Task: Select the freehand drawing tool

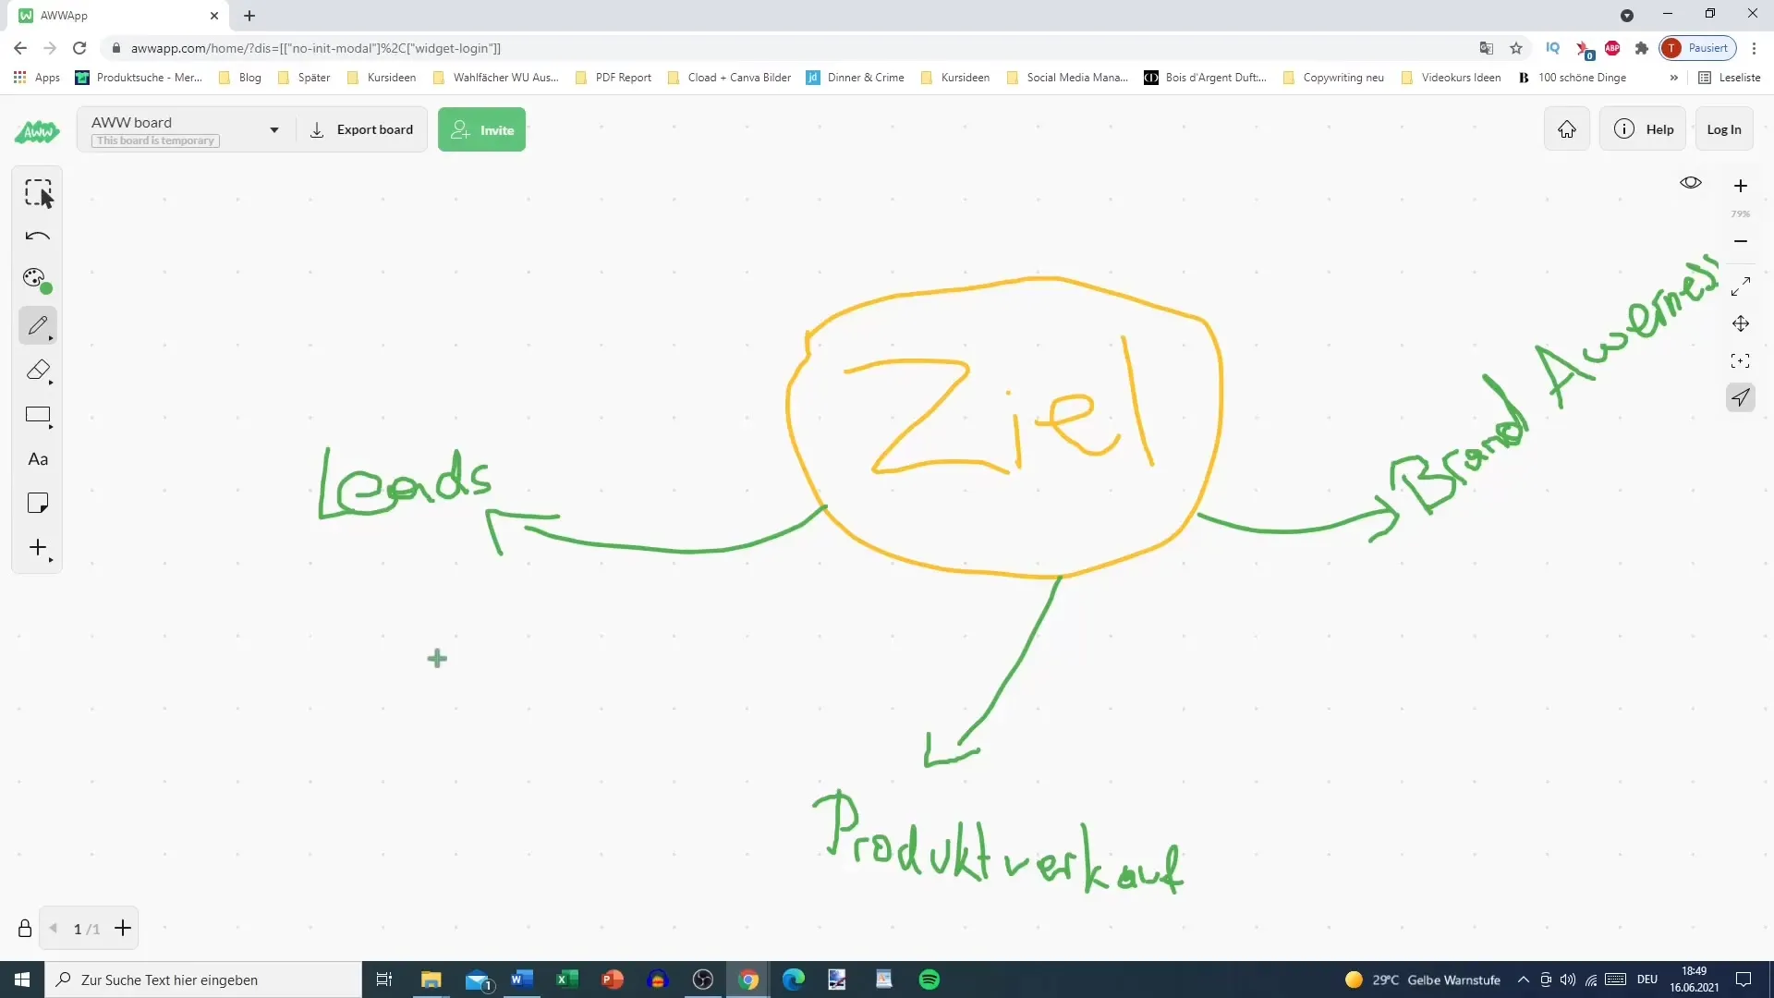Action: [38, 325]
